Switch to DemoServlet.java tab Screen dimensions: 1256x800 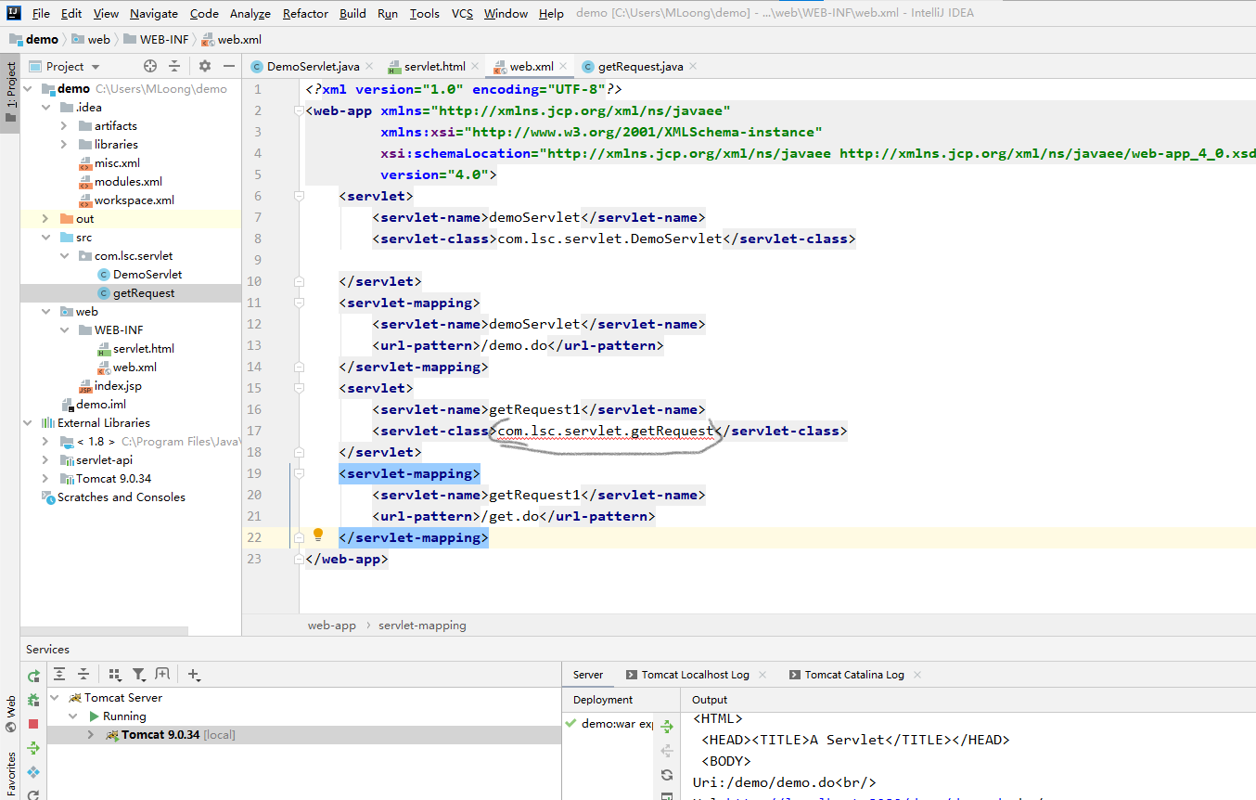tap(313, 67)
